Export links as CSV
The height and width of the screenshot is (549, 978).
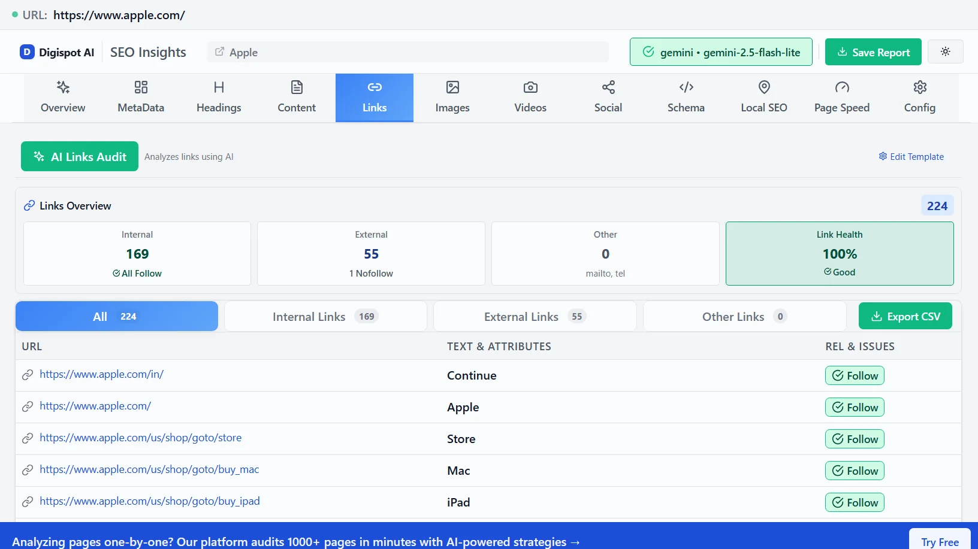click(905, 316)
